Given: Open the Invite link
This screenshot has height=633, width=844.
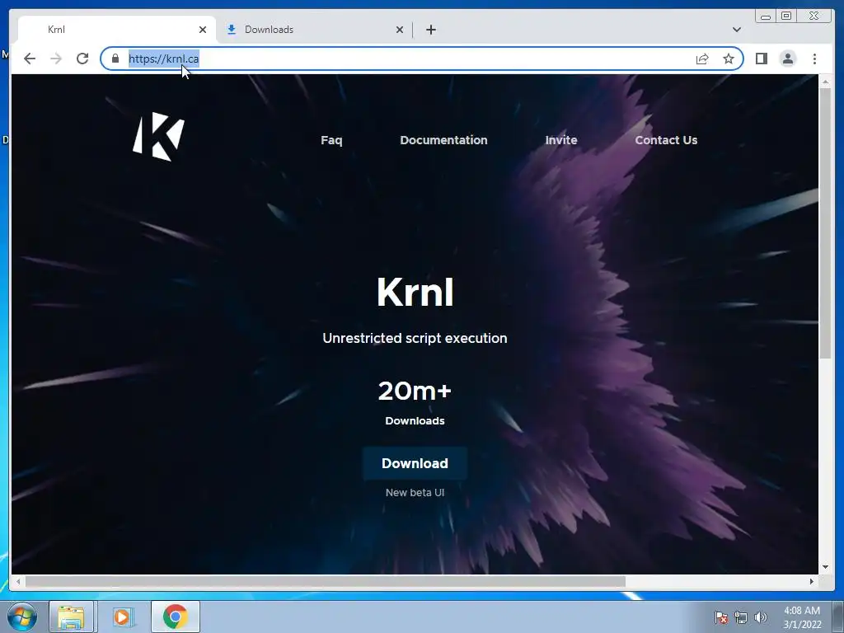Looking at the screenshot, I should [x=560, y=140].
